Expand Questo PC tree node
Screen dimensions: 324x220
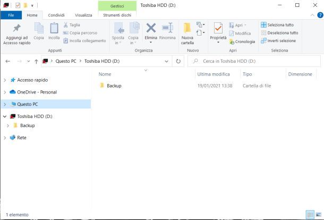(x=5, y=104)
